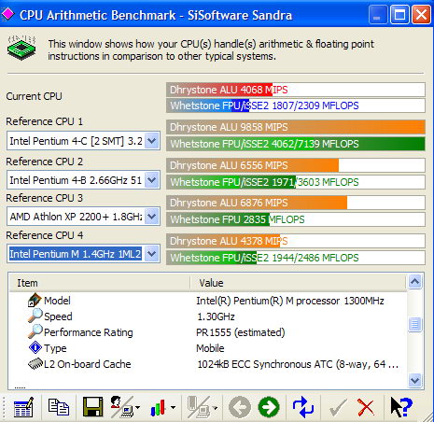Select the highlighted Intel Pentium M 1.4GHz field

(x=76, y=254)
